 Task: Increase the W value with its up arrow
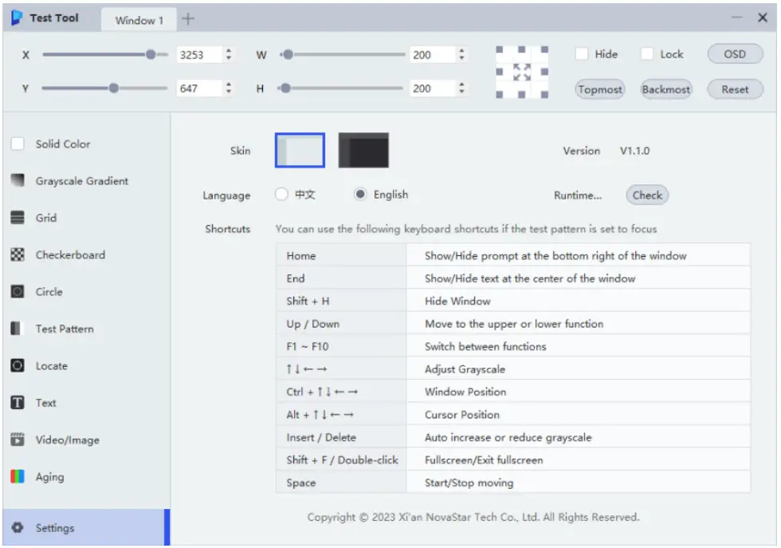pyautogui.click(x=462, y=49)
